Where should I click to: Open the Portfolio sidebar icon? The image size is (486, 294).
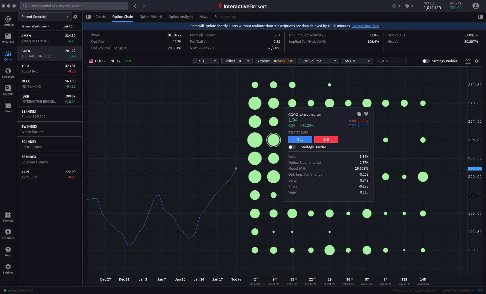point(8,20)
